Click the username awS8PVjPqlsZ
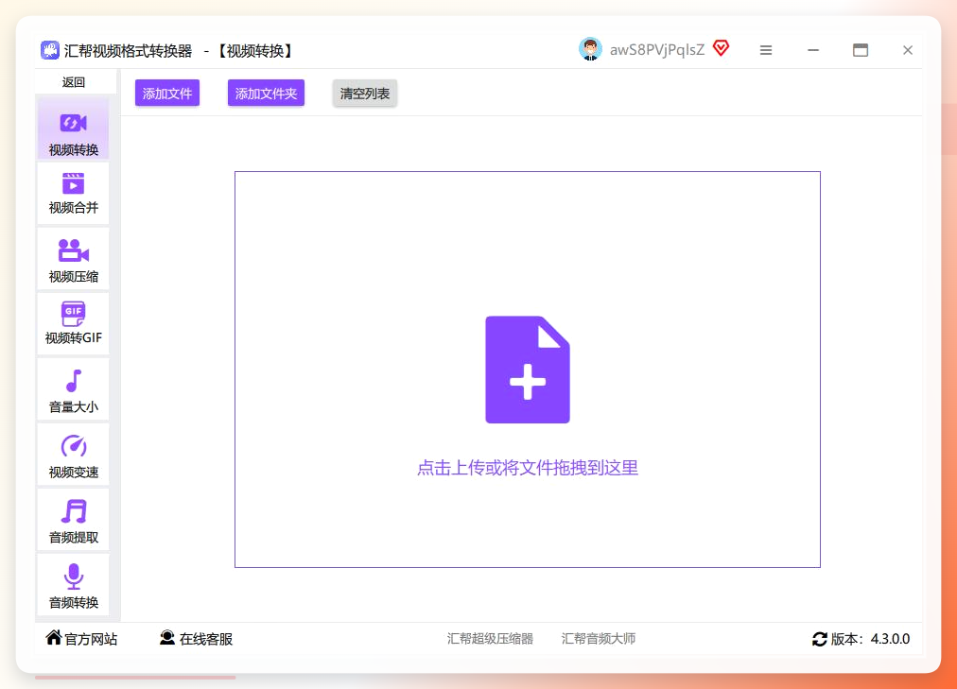This screenshot has width=957, height=689. [657, 50]
